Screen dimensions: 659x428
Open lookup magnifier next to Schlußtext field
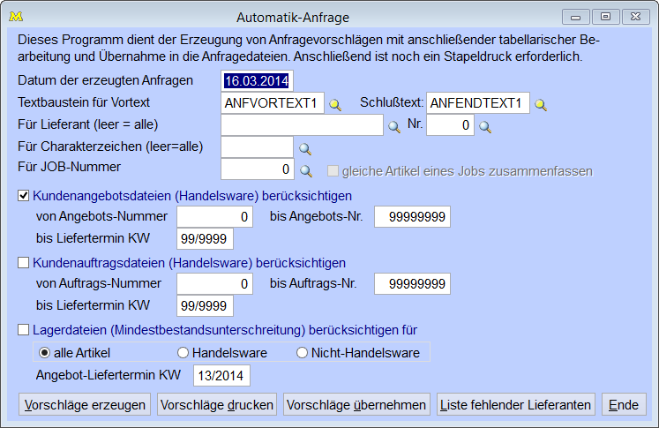click(541, 104)
